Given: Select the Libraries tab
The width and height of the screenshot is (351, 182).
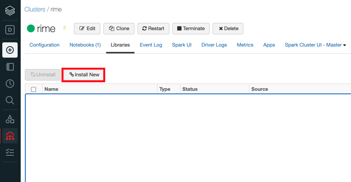Looking at the screenshot, I should [120, 45].
